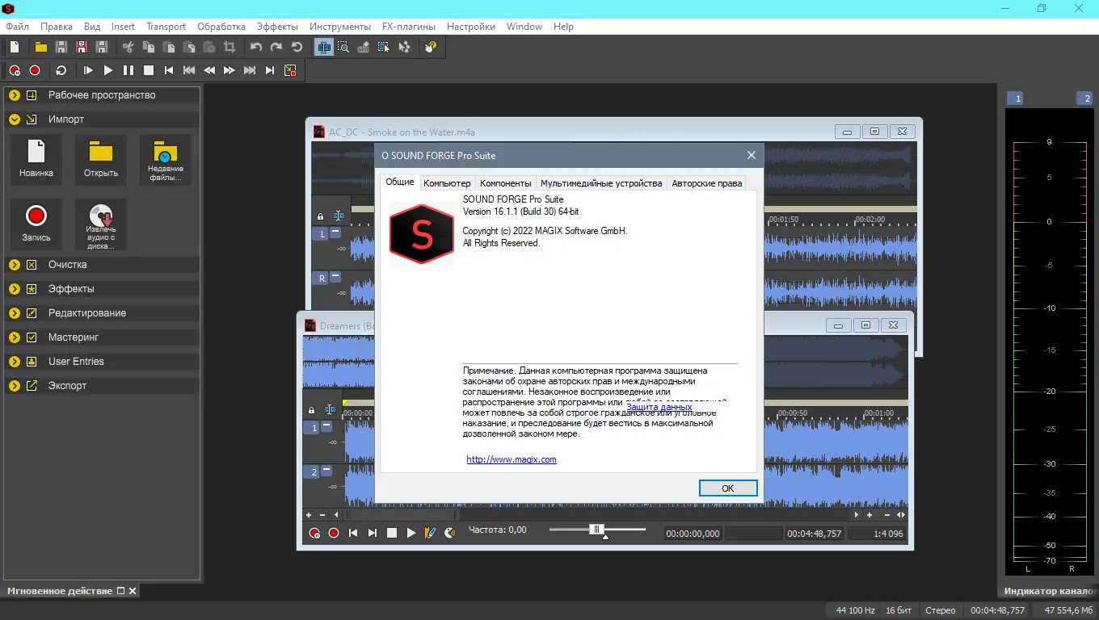Expand the Очистка section

click(x=15, y=265)
